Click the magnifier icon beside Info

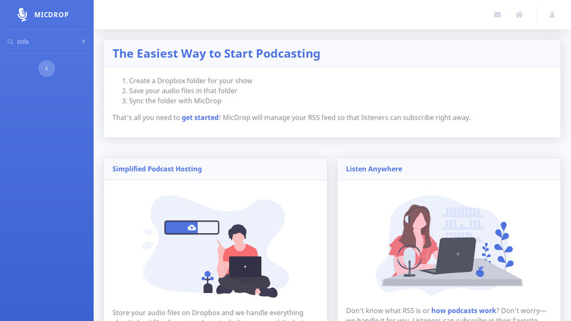tap(10, 41)
